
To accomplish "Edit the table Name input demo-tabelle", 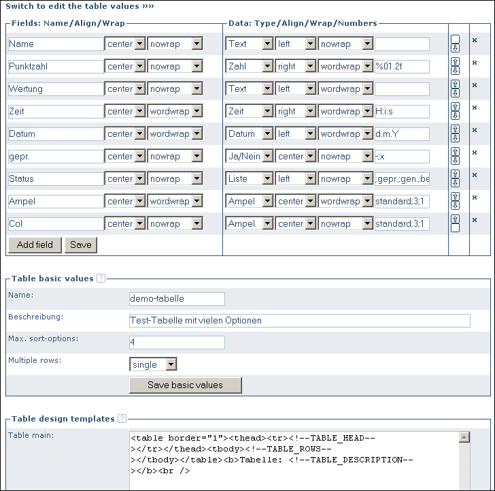I will click(x=177, y=299).
